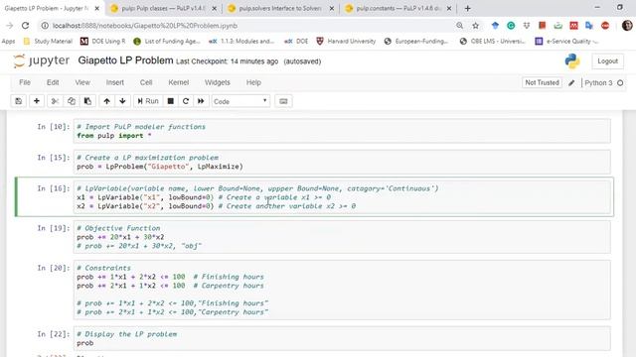The image size is (636, 357).
Task: Move selected cell up arrow
Action: coord(106,101)
